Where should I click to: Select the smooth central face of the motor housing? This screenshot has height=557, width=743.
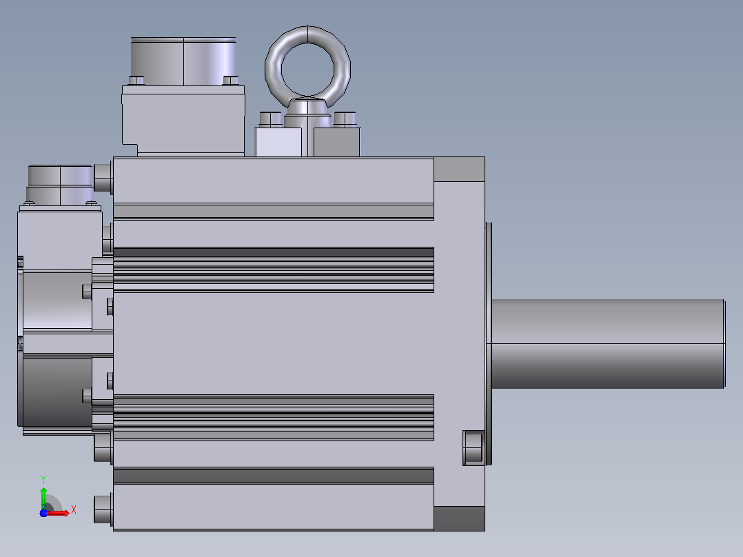pos(274,344)
